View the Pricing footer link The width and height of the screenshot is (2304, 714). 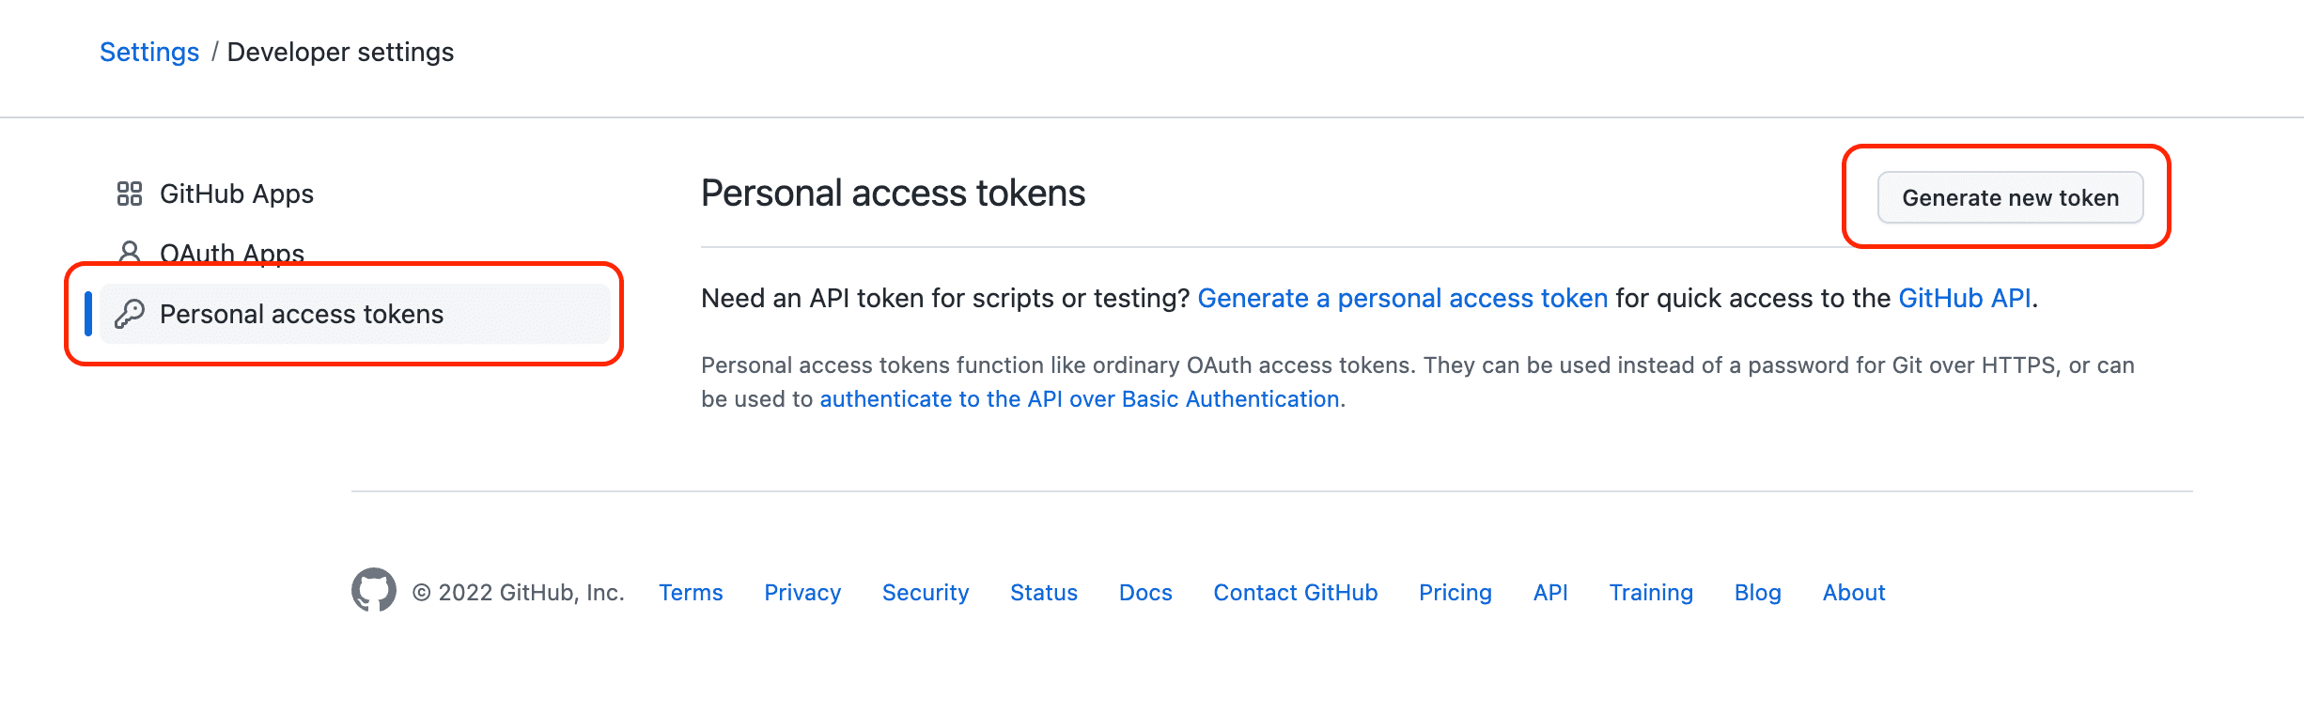click(x=1455, y=593)
